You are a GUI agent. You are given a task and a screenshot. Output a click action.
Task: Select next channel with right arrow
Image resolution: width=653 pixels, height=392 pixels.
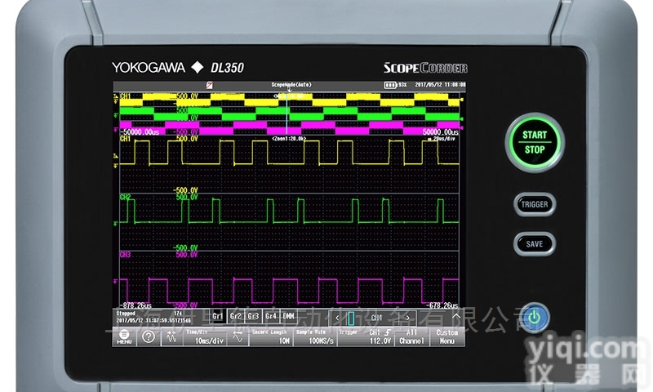(x=407, y=318)
